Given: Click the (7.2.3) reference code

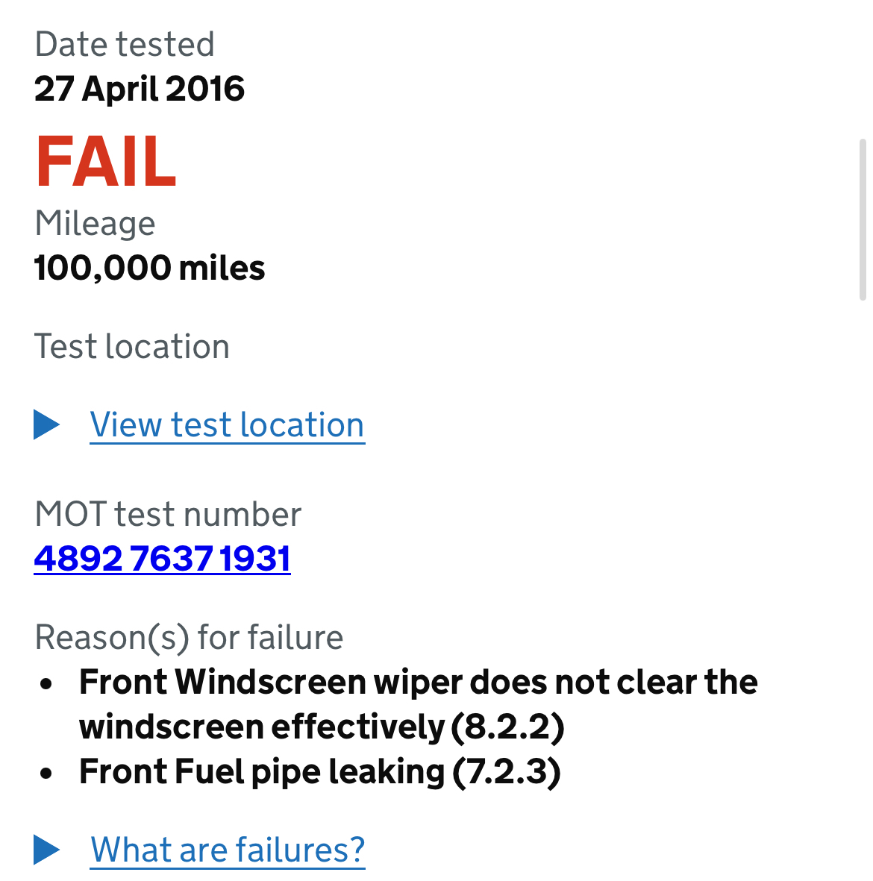Looking at the screenshot, I should coord(507,771).
